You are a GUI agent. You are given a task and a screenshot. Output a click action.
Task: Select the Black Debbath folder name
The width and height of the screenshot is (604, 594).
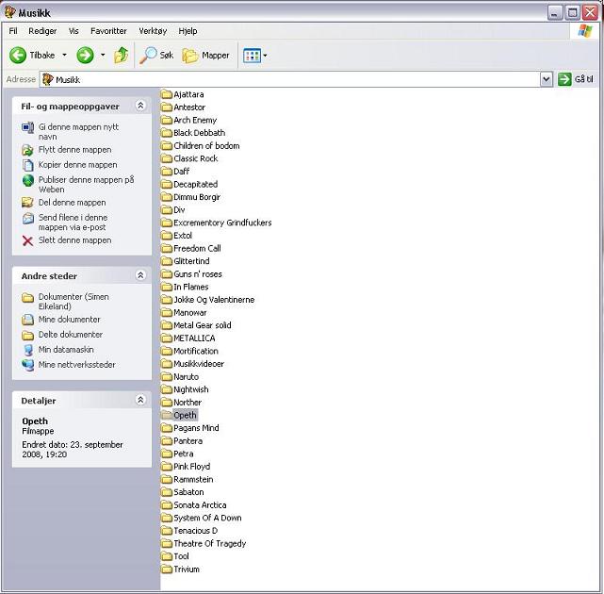pos(199,133)
